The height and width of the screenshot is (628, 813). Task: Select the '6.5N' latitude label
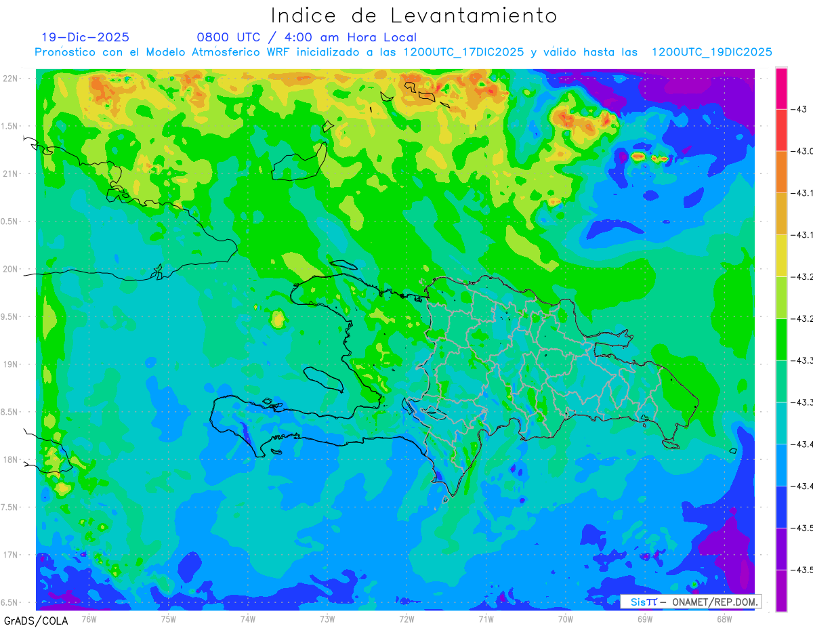coord(10,603)
